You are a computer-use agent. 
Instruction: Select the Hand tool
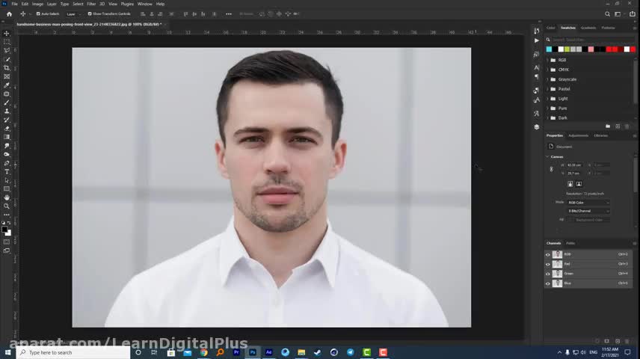pos(7,197)
